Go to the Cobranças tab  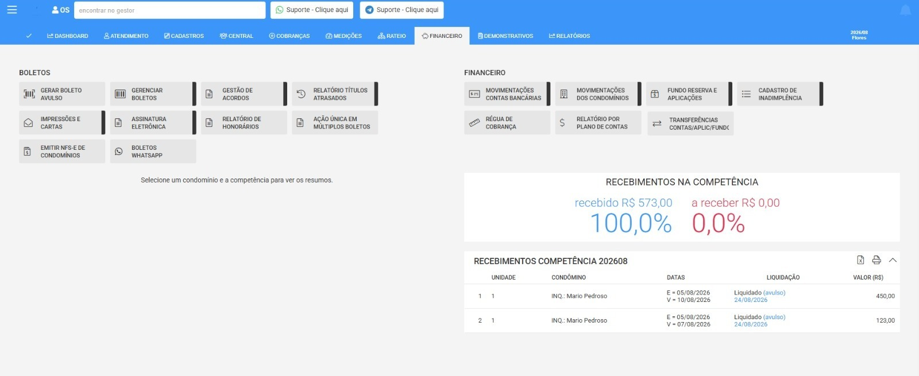289,36
